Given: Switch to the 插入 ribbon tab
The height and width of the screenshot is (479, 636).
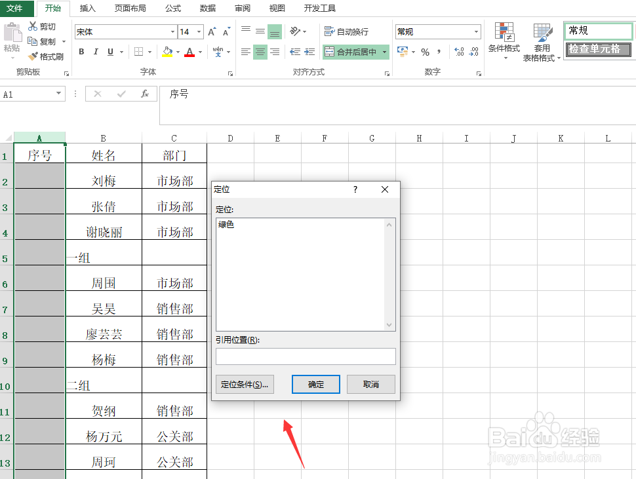Looking at the screenshot, I should [89, 9].
